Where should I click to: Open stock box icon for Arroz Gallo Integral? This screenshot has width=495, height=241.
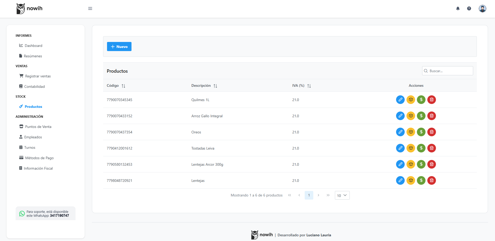pyautogui.click(x=411, y=116)
